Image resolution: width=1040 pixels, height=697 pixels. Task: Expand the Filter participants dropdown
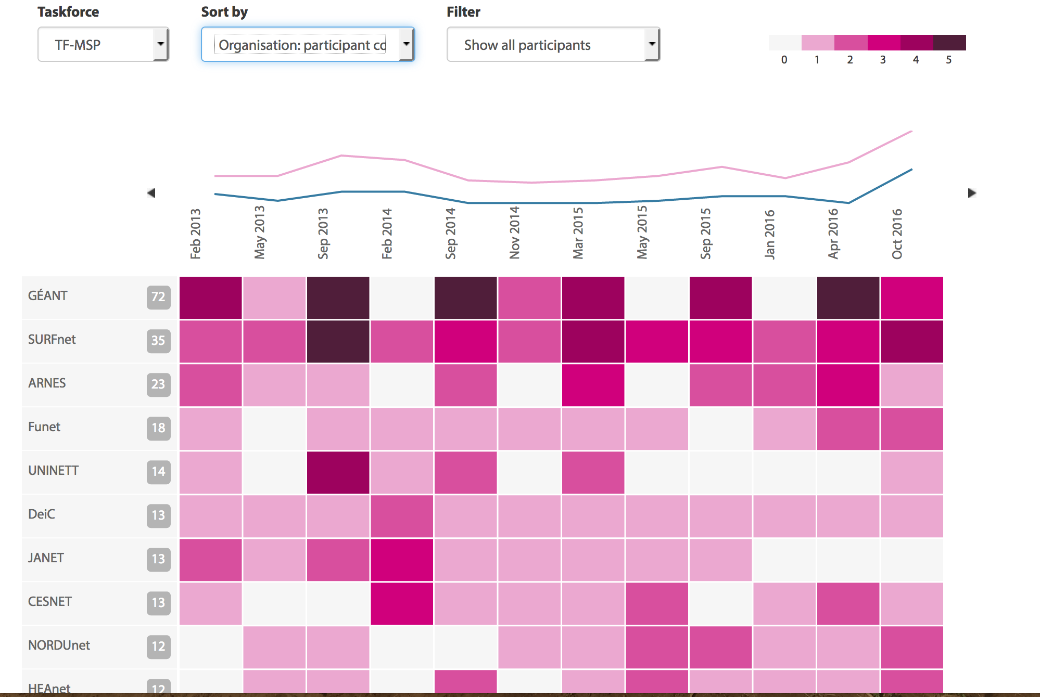(x=553, y=45)
